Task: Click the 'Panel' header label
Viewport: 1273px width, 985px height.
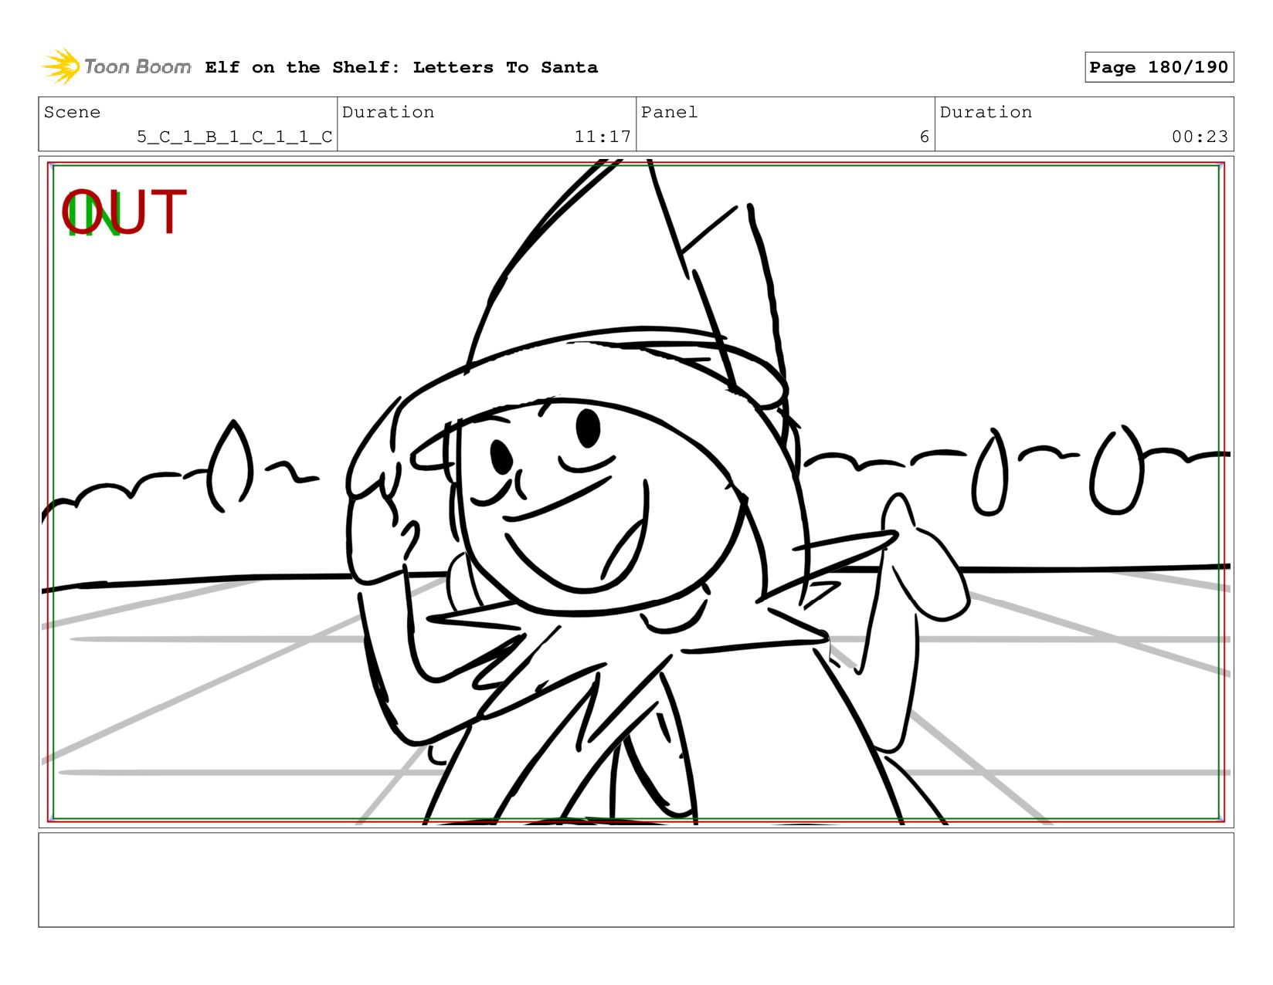Action: (669, 113)
